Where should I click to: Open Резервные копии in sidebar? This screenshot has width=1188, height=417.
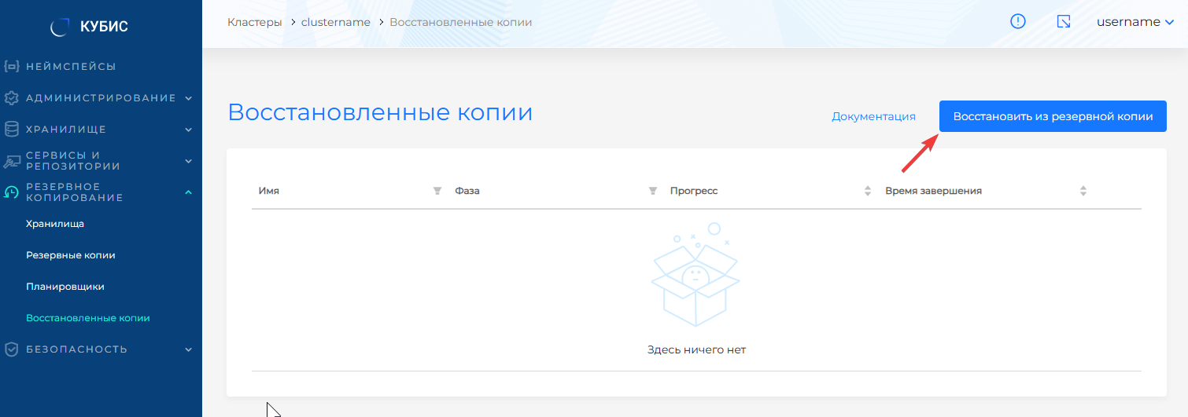tap(71, 255)
